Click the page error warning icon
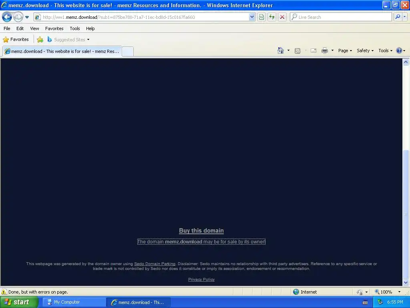The image size is (410, 308). tap(4, 292)
